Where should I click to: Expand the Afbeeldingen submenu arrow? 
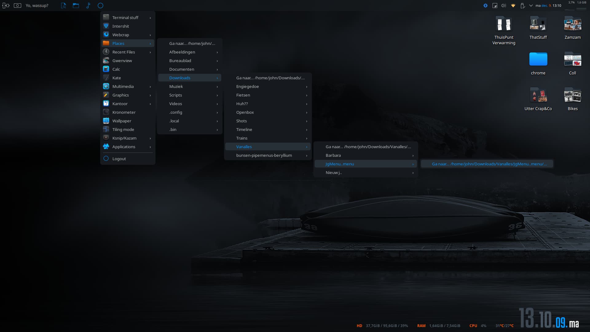pyautogui.click(x=217, y=52)
